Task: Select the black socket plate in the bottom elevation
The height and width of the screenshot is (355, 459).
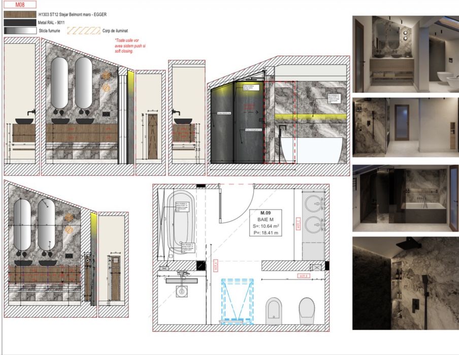Action: point(69,256)
